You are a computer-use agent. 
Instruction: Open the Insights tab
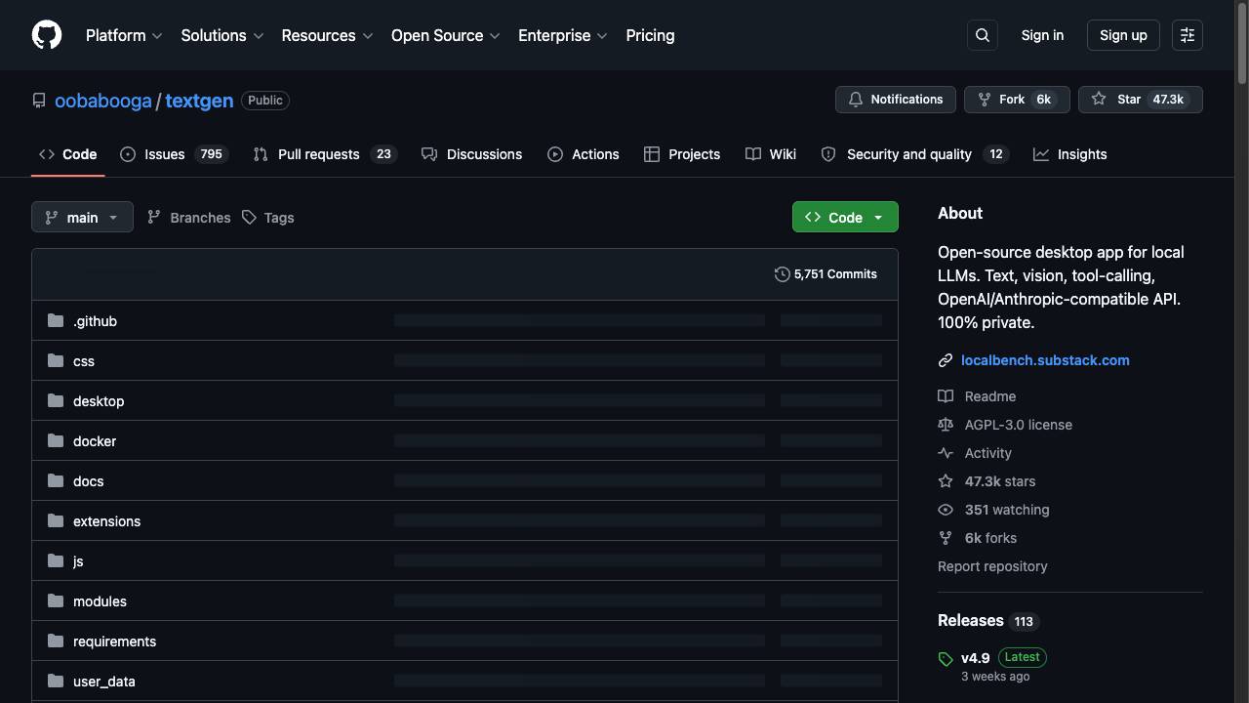coord(1070,154)
